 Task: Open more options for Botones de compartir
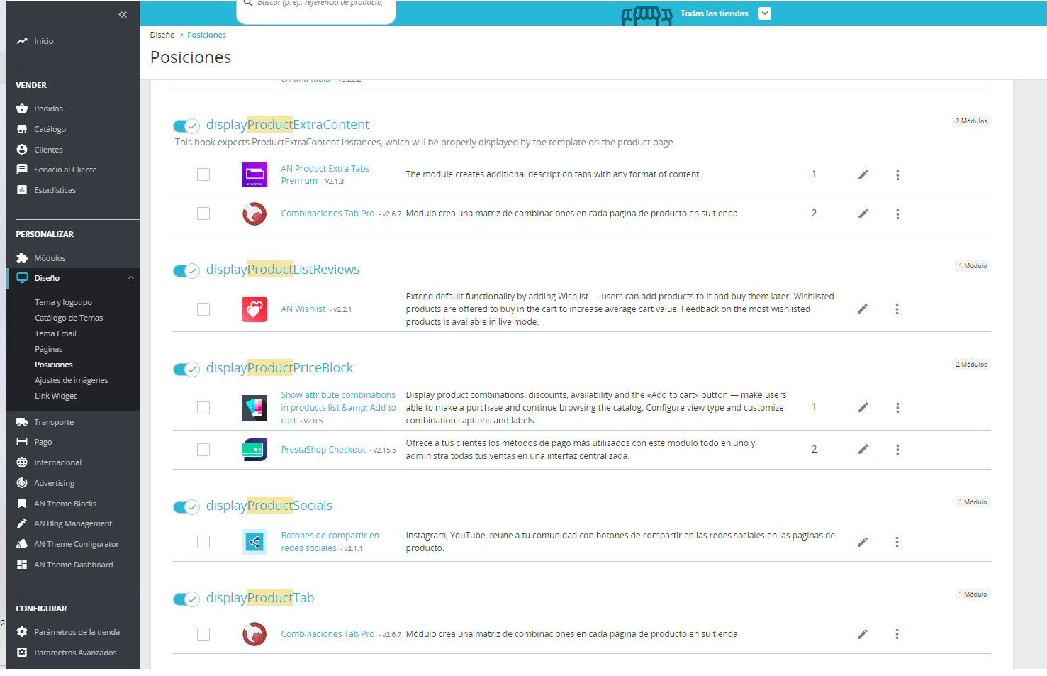[897, 542]
